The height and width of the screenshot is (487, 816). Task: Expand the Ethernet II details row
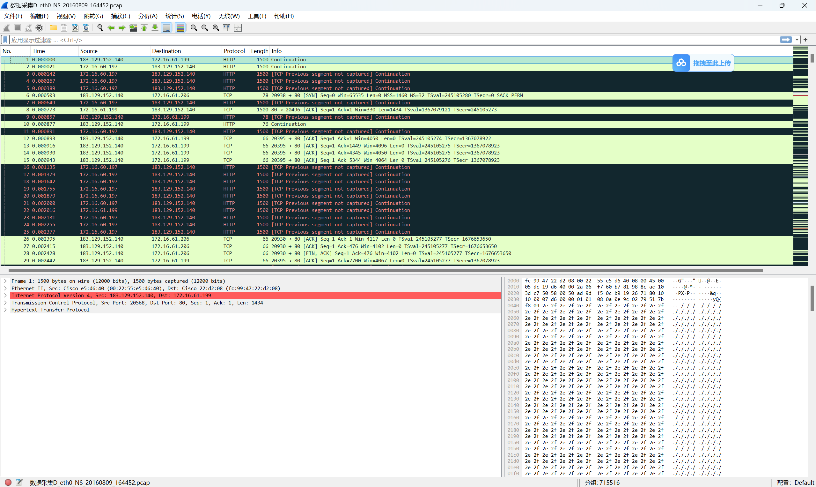pyautogui.click(x=5, y=288)
